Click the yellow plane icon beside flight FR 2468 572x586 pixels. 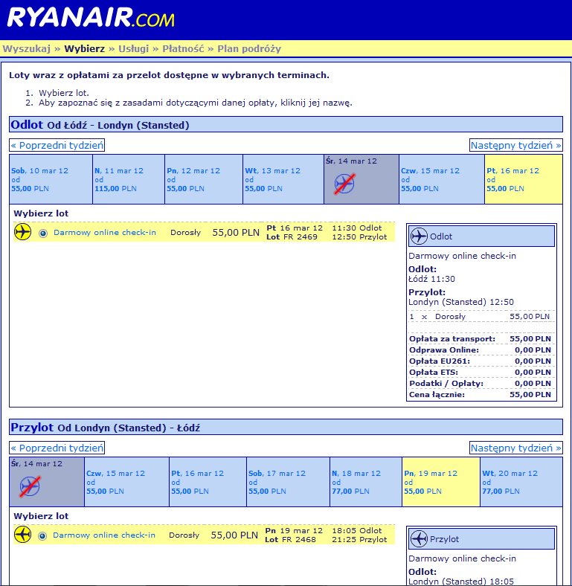[22, 535]
